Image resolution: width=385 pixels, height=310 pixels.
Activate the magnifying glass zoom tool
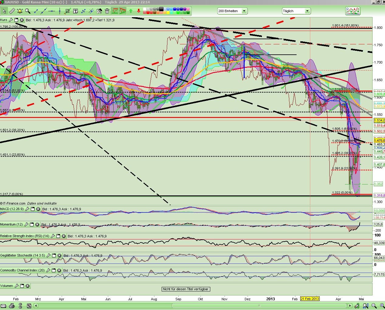tap(28, 11)
